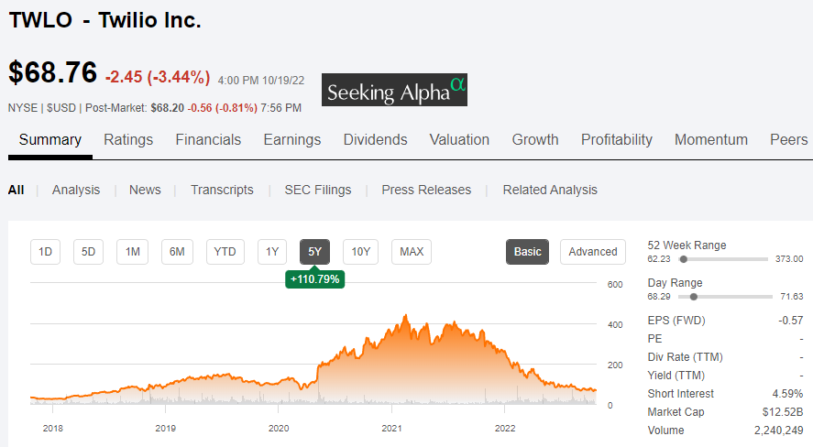Viewport: 813px width, 447px height.
Task: Click the Seeking Alpha logo
Action: [x=394, y=91]
